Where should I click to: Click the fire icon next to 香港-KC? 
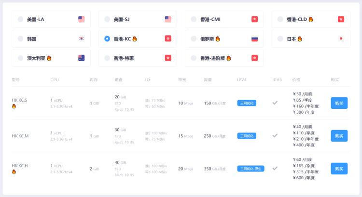coord(135,39)
